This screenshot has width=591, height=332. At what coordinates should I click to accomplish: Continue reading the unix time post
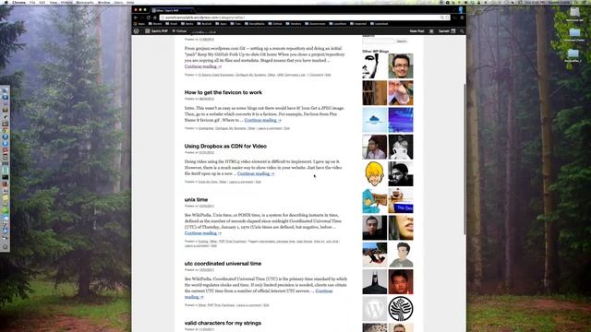point(203,233)
